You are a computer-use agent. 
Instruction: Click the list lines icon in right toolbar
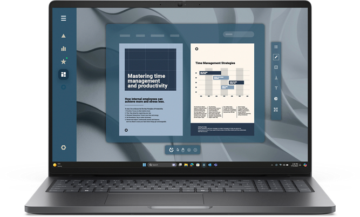click(x=276, y=47)
